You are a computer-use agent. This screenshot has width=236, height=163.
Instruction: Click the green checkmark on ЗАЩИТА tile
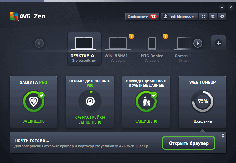pos(41,95)
